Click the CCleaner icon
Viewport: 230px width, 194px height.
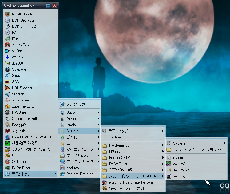click(x=7, y=162)
